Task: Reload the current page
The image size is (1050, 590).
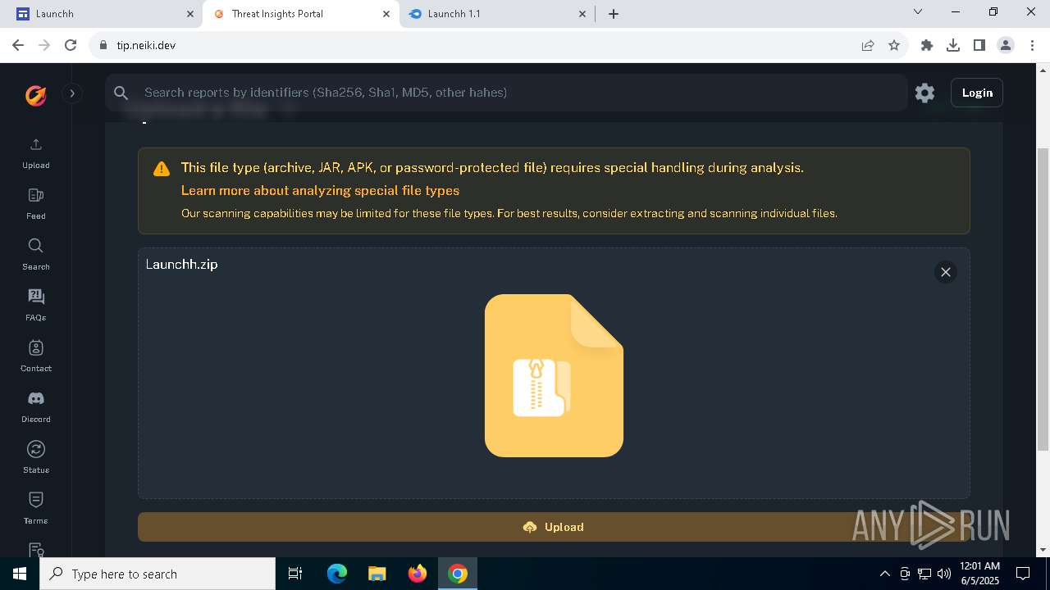Action: point(71,45)
